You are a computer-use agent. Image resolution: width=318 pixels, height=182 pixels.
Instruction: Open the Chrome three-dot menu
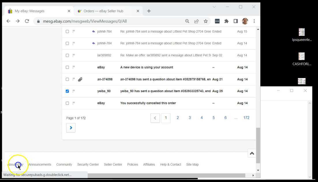(254, 21)
